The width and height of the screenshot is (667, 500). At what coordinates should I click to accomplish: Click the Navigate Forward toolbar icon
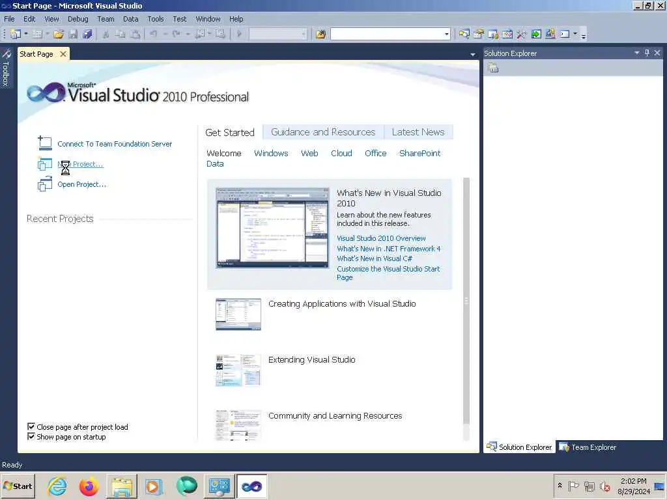(220, 34)
